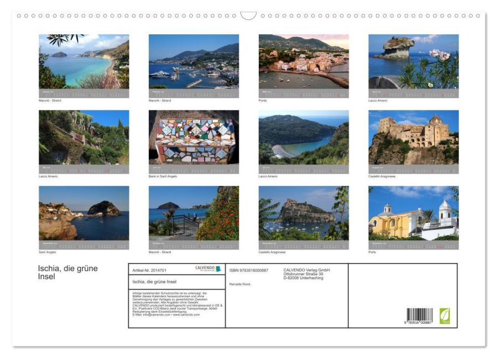Click the ISBN barcode image
The width and height of the screenshot is (497, 358).
(420, 316)
